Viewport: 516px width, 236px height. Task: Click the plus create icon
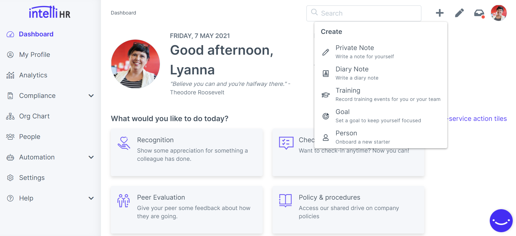tap(440, 13)
